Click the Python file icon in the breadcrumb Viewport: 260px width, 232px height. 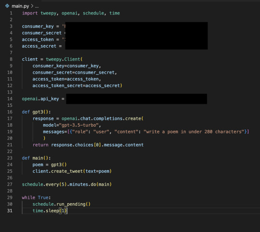(7, 6)
